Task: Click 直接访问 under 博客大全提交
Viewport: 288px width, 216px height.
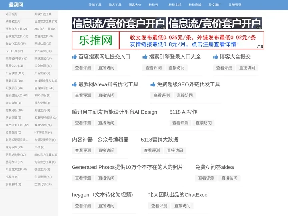Action: tap(247, 68)
